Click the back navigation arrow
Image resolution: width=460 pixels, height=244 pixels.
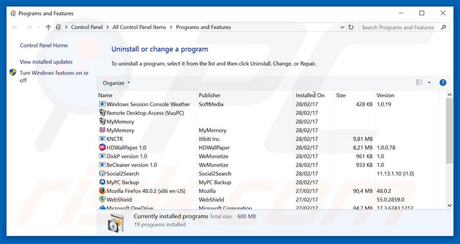[x=15, y=27]
